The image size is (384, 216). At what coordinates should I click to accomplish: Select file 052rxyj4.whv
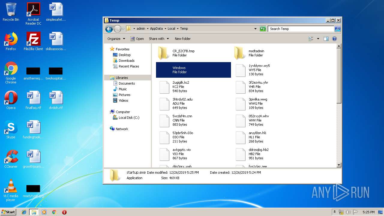[x=269, y=120]
